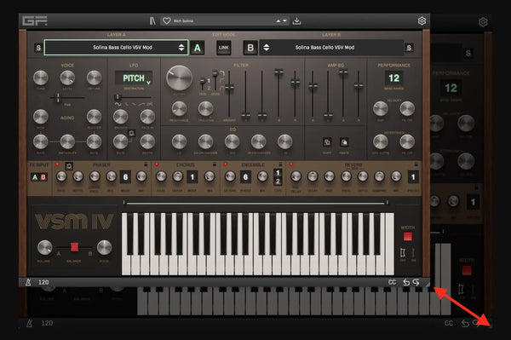The image size is (511, 340).
Task: Click the metronome icon in front window
Action: coord(28,282)
